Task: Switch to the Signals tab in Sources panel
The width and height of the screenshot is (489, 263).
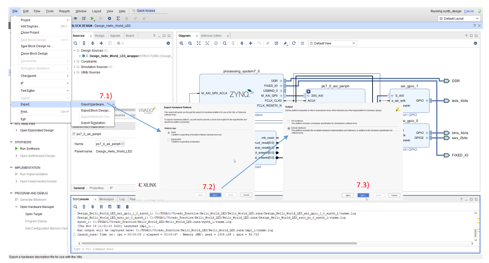Action: coord(115,36)
